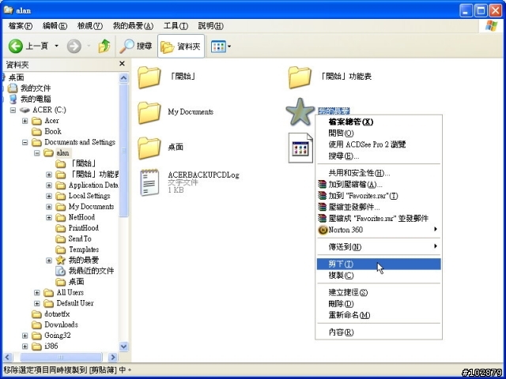The width and height of the screenshot is (506, 379).
Task: Collapse Documents and Settings tree node
Action: click(x=25, y=142)
